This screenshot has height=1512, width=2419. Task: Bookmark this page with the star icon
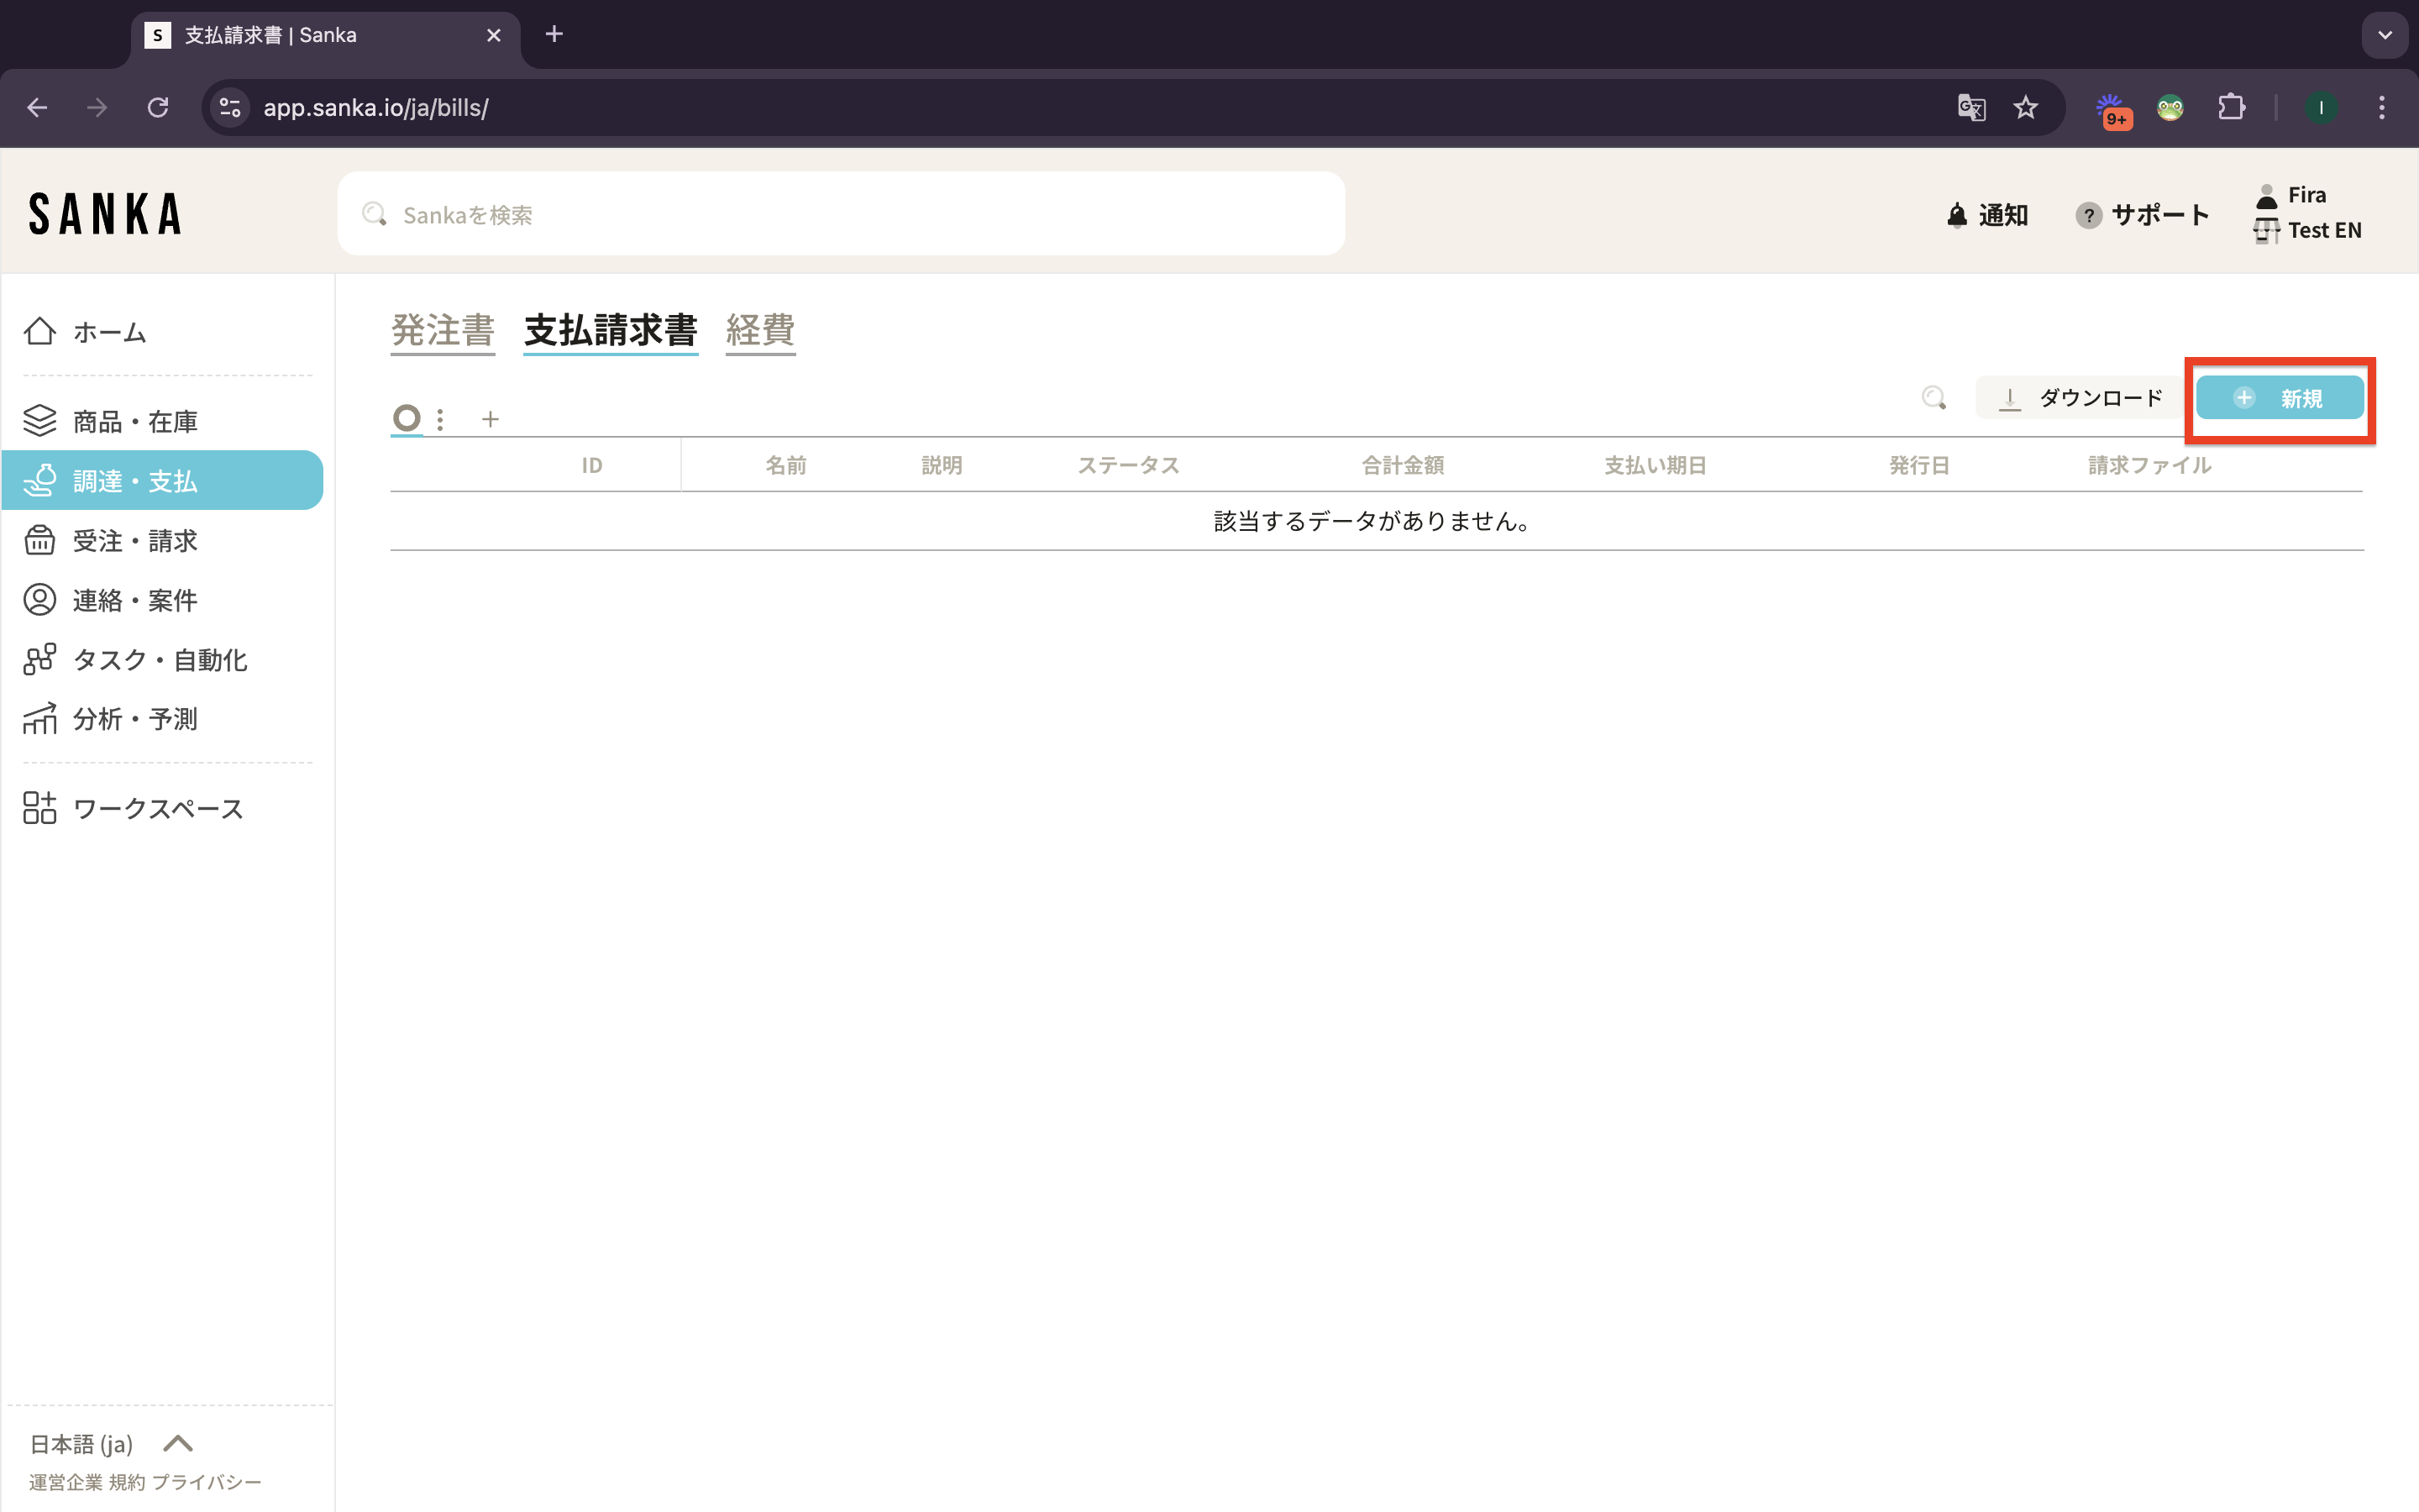(x=2025, y=108)
